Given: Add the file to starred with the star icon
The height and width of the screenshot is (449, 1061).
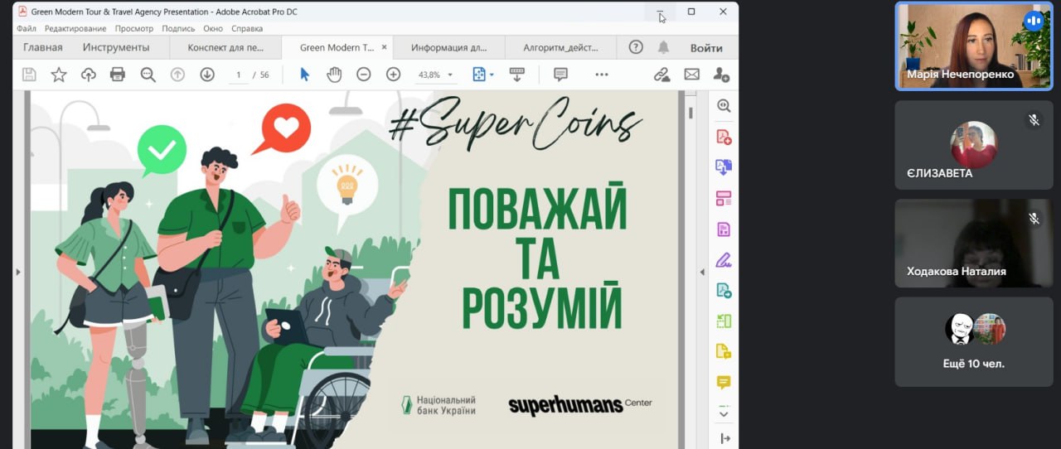Looking at the screenshot, I should 59,75.
